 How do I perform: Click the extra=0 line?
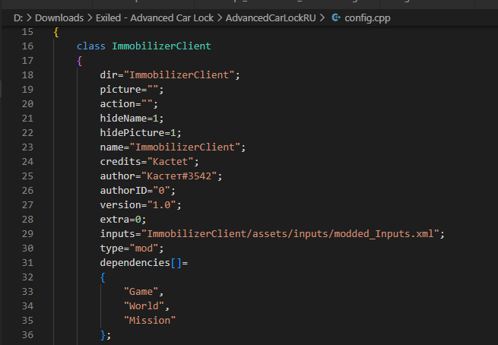(123, 220)
